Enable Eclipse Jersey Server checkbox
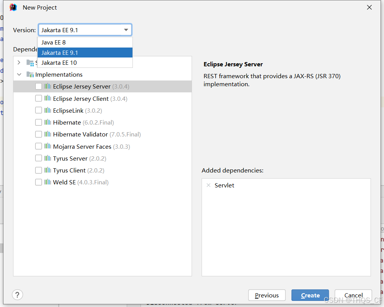Screen dimensions: 384x307 (38, 86)
